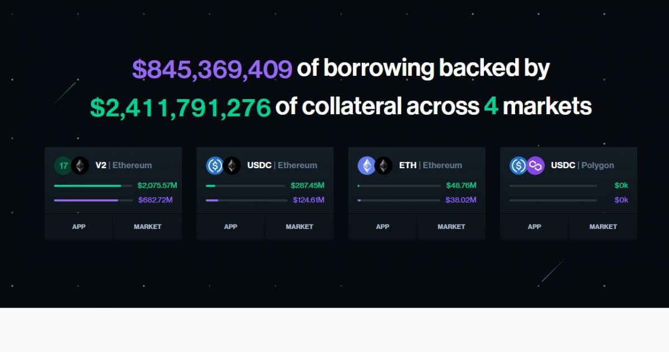Click the $287.45M supply figure on USDC card

(x=308, y=185)
